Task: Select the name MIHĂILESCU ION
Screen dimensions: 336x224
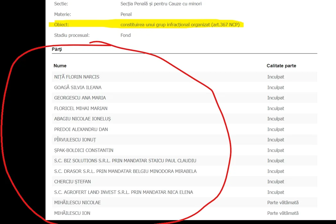Action: pyautogui.click(x=72, y=213)
